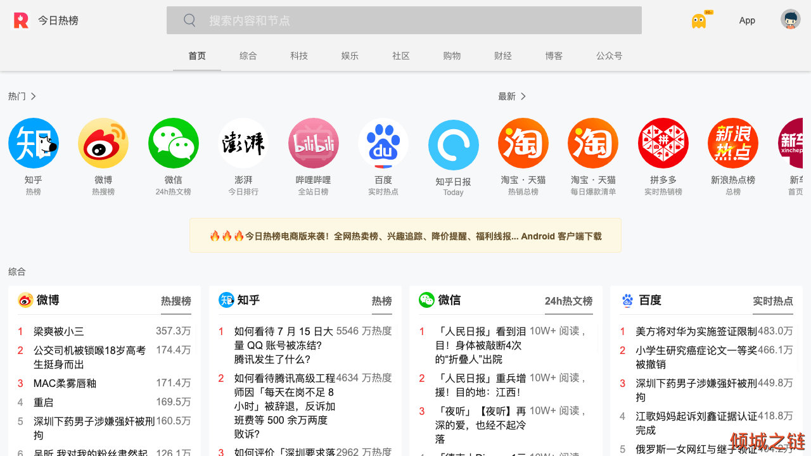Open the 哔哩哔哩 全站日榜 icon
This screenshot has height=456, width=811.
pyautogui.click(x=314, y=143)
